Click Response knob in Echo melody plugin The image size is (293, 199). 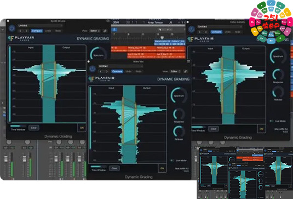278,75
